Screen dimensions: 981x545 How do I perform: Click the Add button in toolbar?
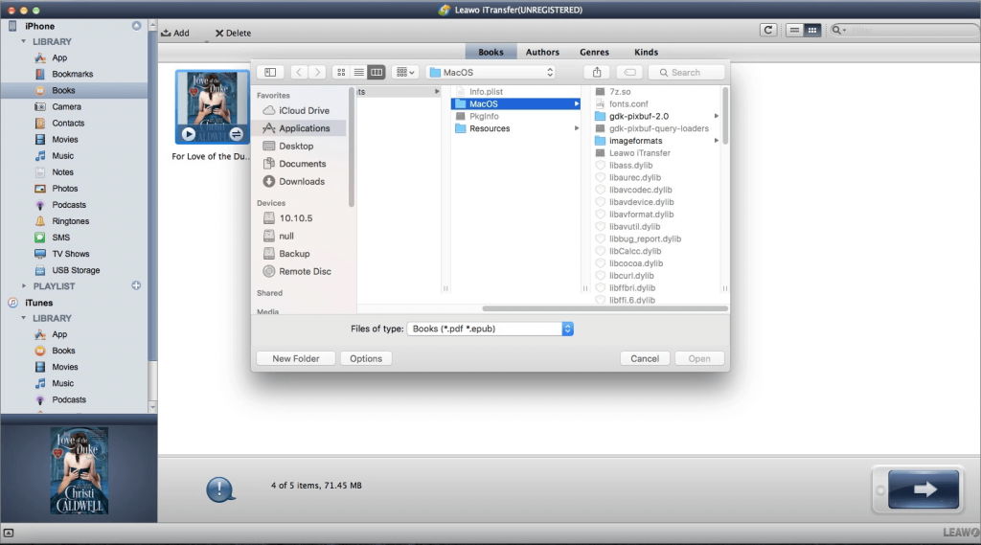point(175,34)
